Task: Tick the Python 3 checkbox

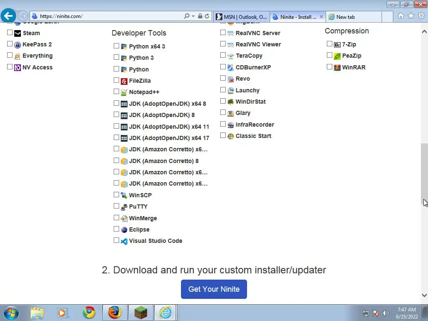Action: 116,57
